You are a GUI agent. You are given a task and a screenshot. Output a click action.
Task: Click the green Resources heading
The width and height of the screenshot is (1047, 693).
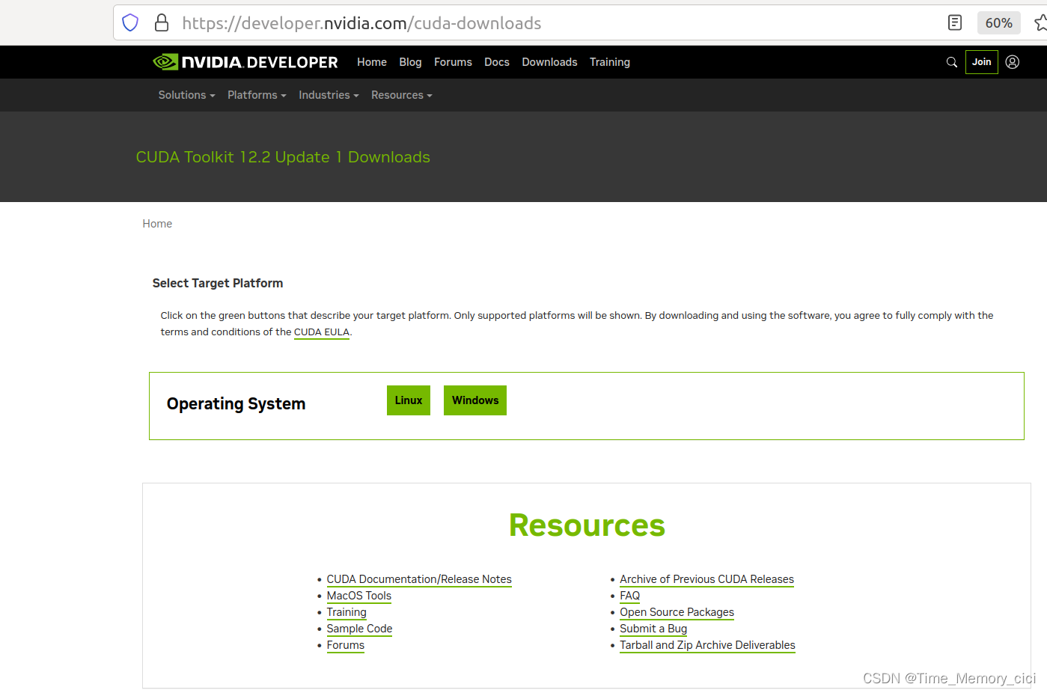[x=587, y=525]
